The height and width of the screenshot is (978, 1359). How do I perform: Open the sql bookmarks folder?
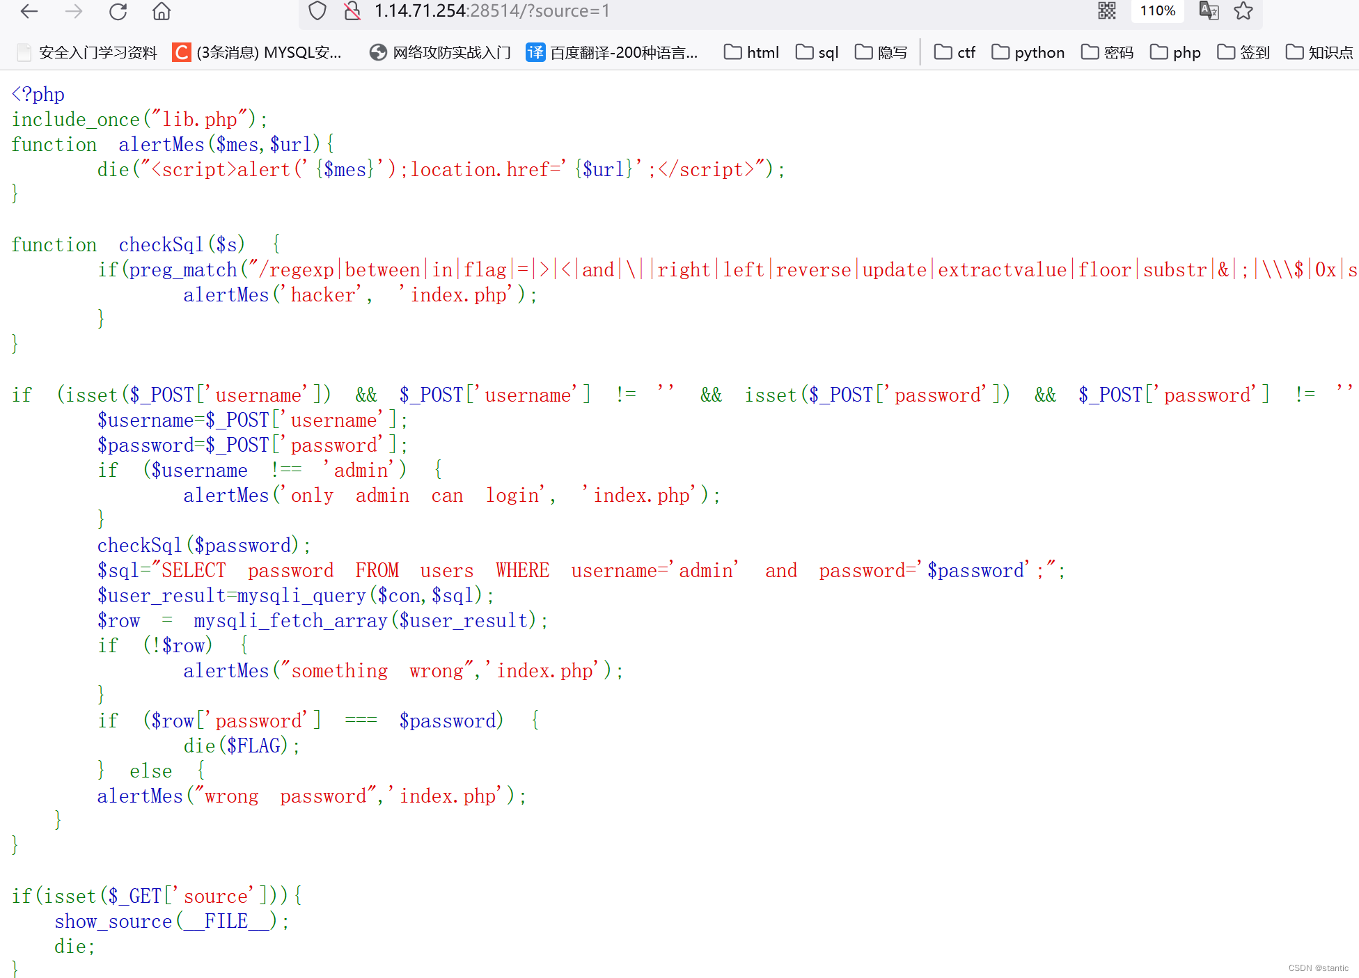point(817,52)
